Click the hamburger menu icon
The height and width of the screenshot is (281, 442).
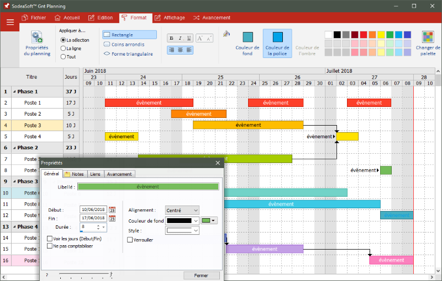coord(10,22)
